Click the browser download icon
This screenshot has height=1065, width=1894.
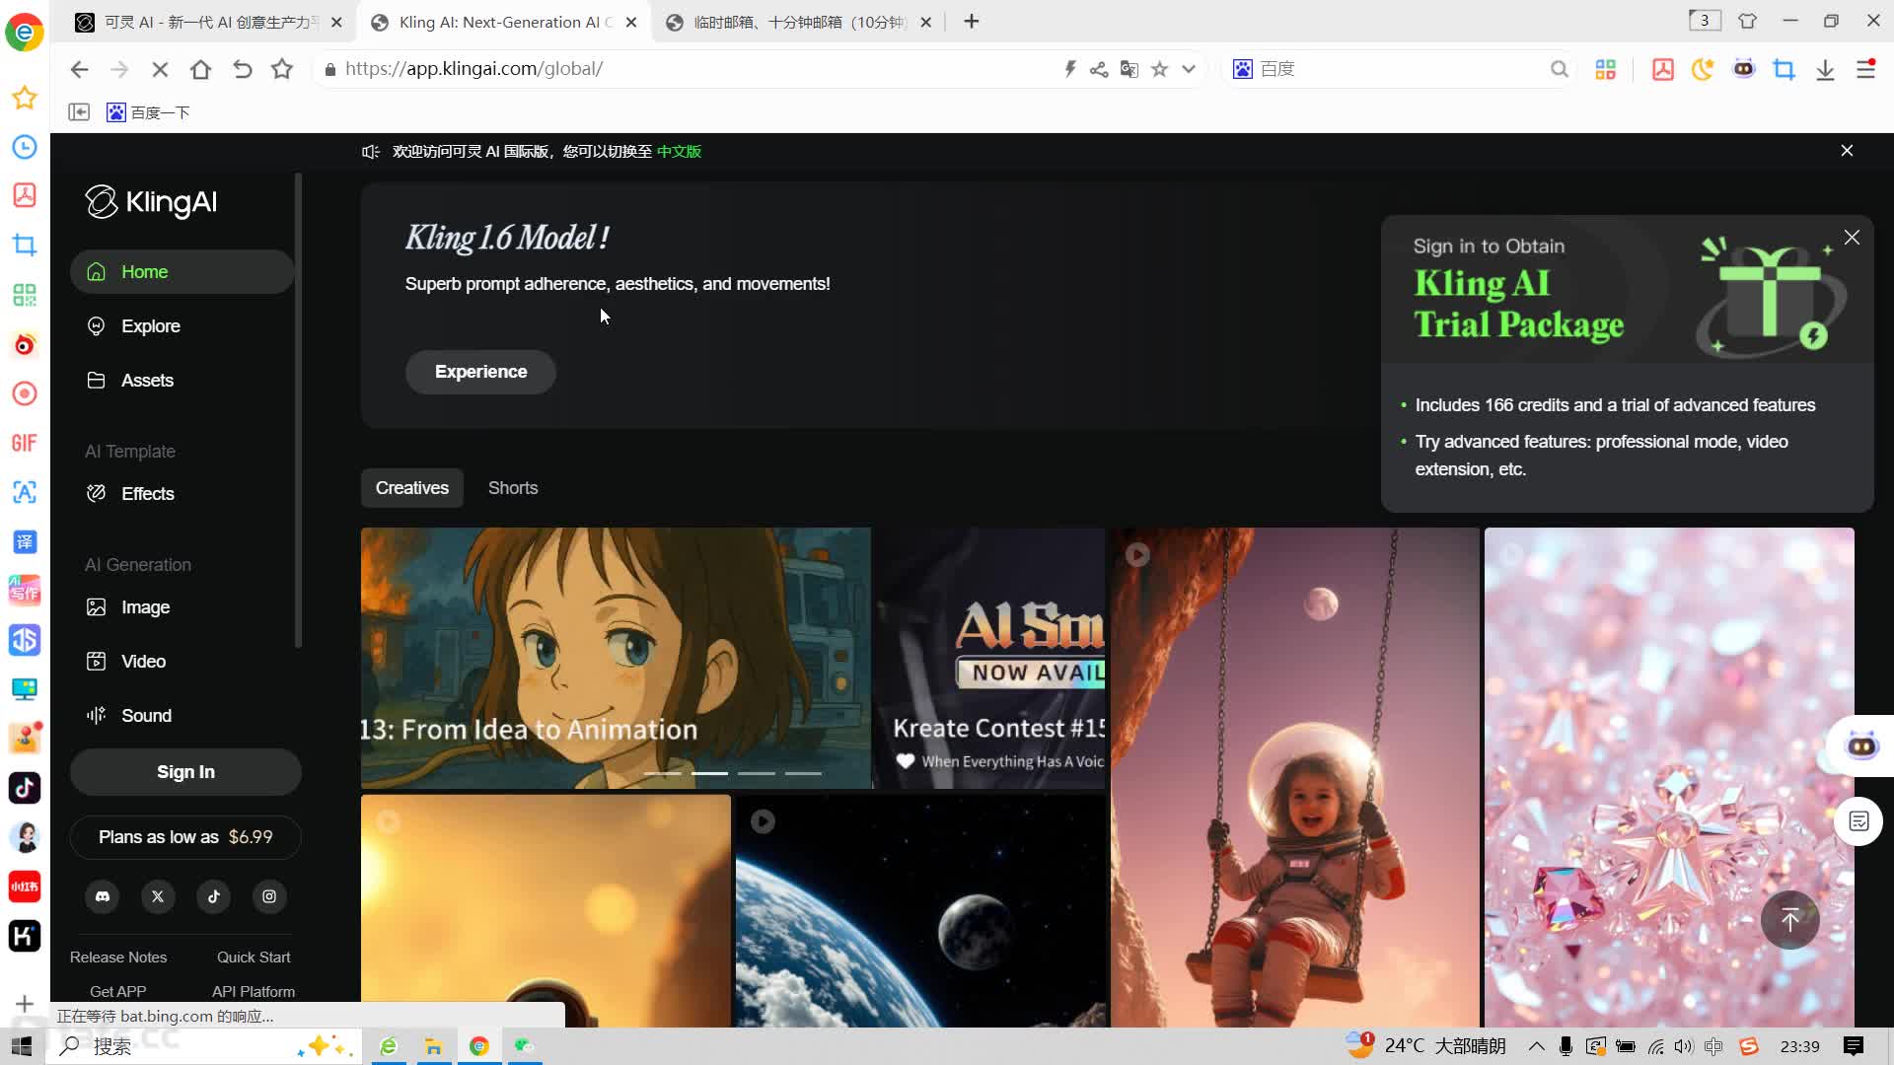point(1825,69)
